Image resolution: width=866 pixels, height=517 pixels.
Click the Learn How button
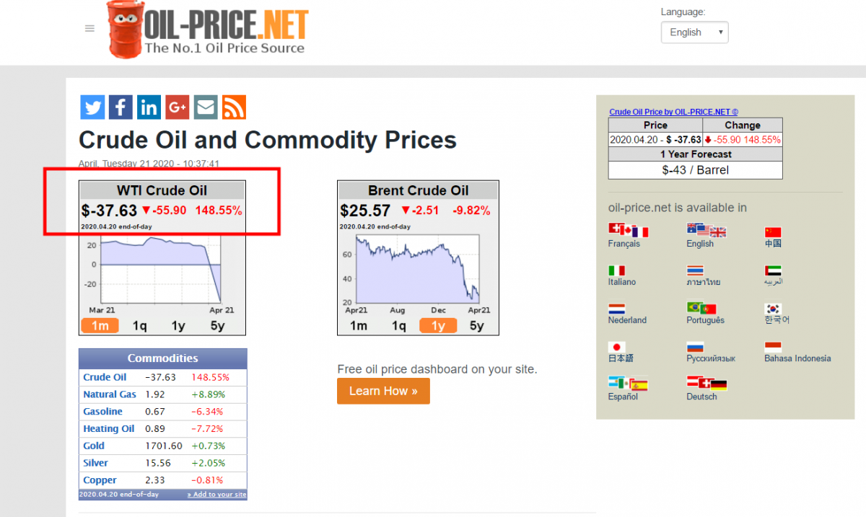[383, 391]
